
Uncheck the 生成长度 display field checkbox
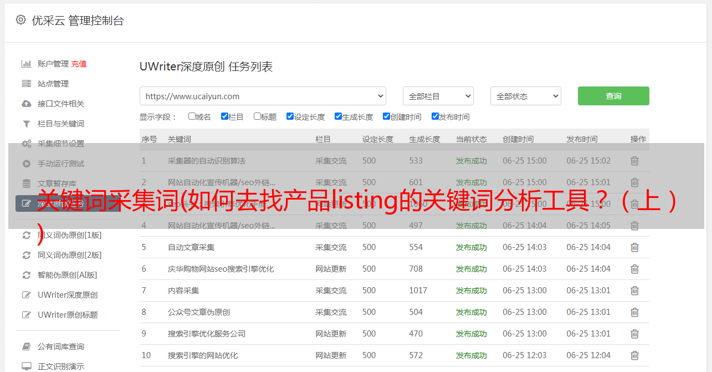338,116
